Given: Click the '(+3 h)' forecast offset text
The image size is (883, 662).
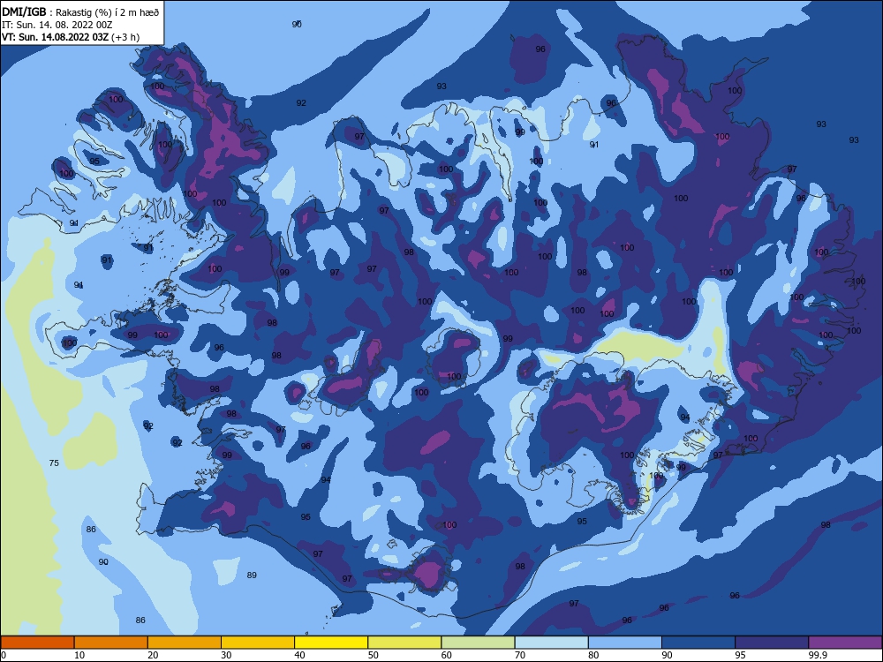Looking at the screenshot, I should (x=125, y=37).
